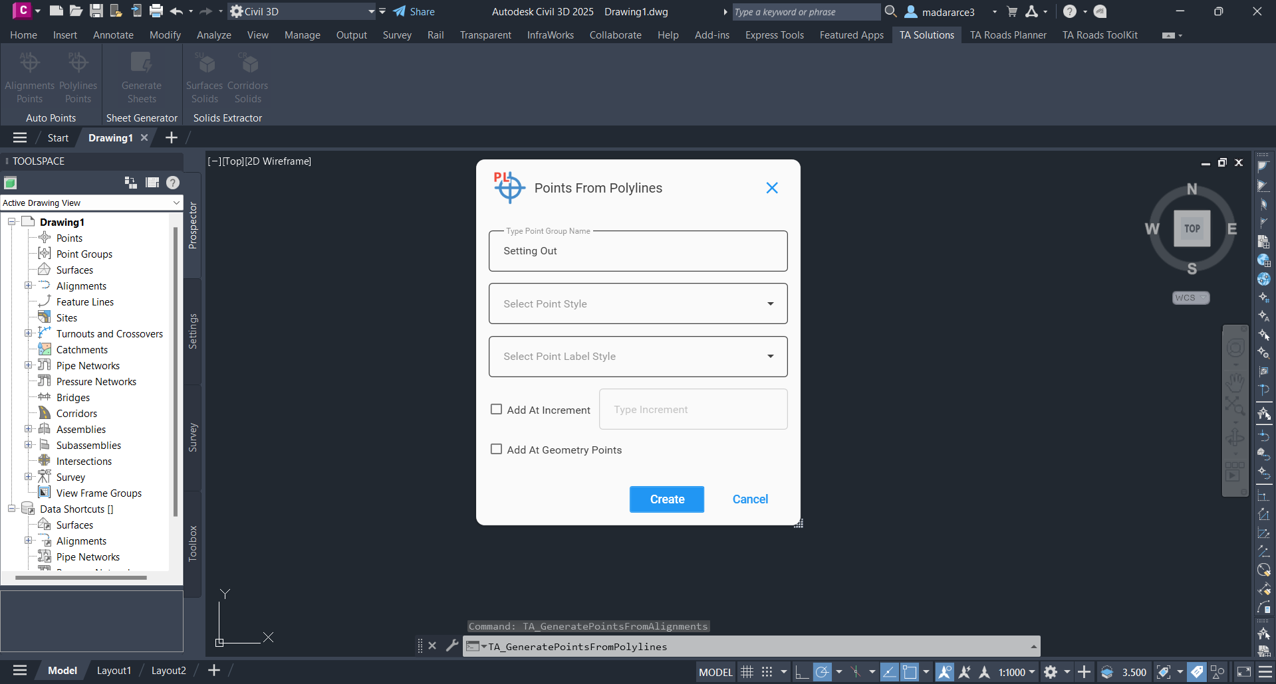Expand the Turnouts and Crossovers node
The width and height of the screenshot is (1276, 684).
(28, 333)
